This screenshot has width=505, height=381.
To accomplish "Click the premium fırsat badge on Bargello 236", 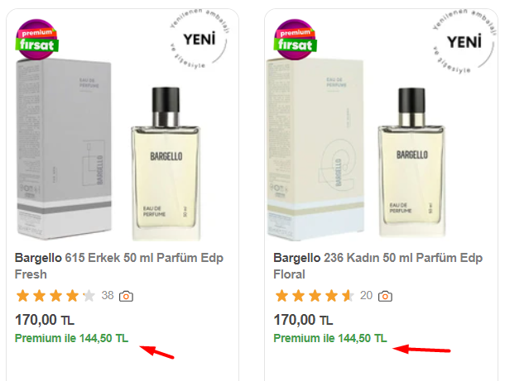I will [x=295, y=40].
